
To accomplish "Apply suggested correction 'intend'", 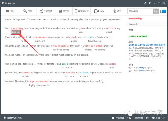I will [109, 32].
